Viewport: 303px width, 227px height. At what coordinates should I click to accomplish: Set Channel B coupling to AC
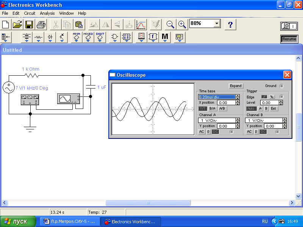click(x=249, y=132)
